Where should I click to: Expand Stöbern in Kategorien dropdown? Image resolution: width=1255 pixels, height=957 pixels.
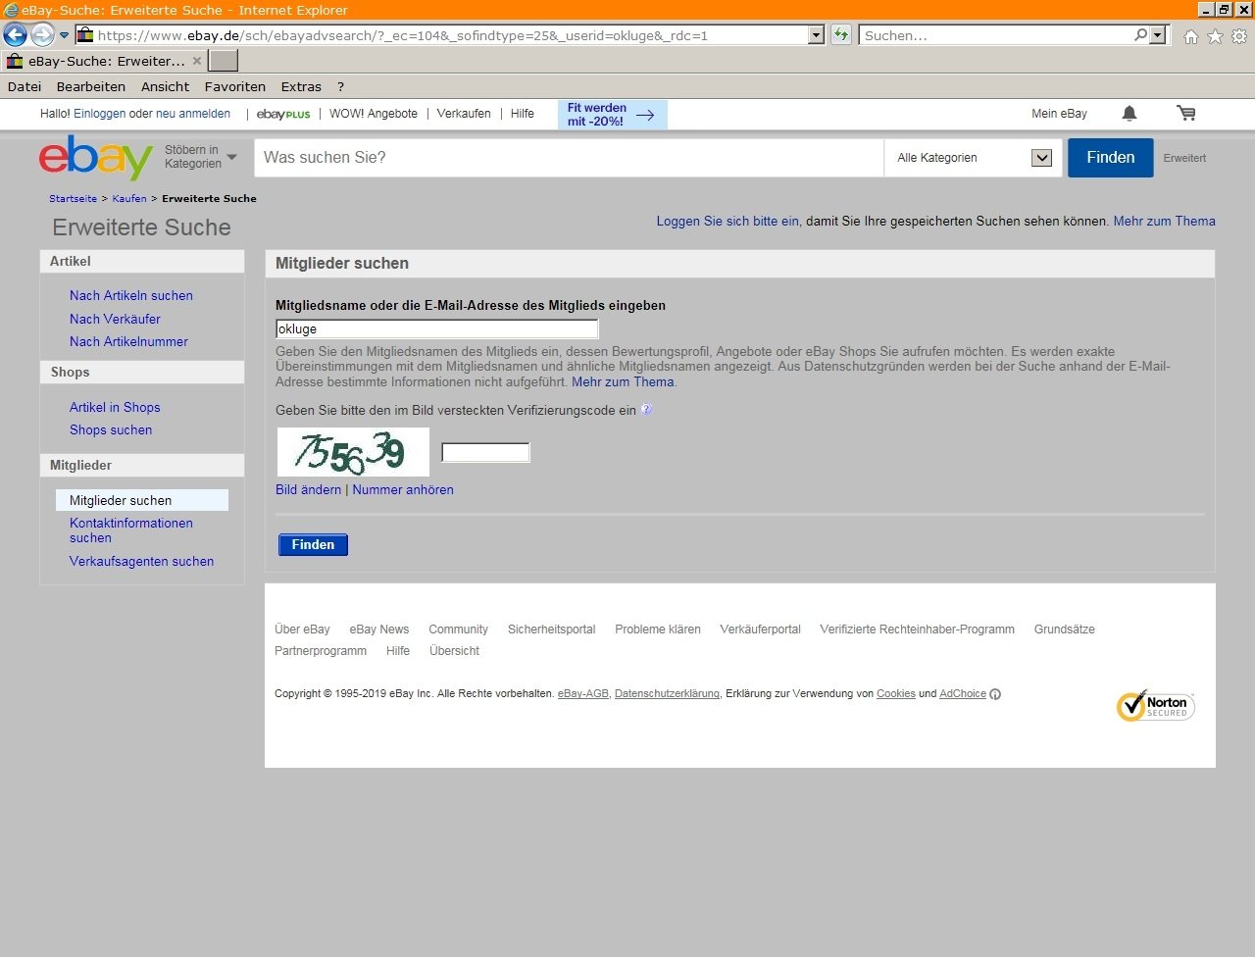pos(201,157)
